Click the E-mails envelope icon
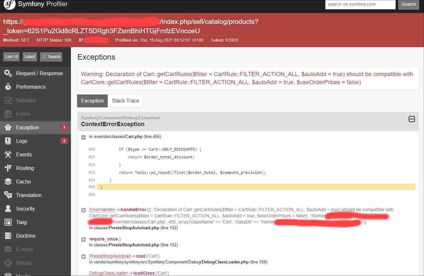The width and height of the screenshot is (424, 276). 8,249
